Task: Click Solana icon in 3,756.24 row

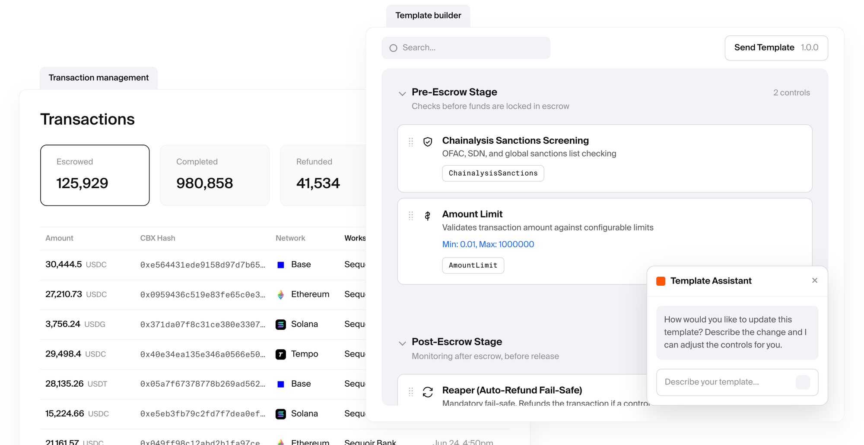Action: [x=281, y=325]
